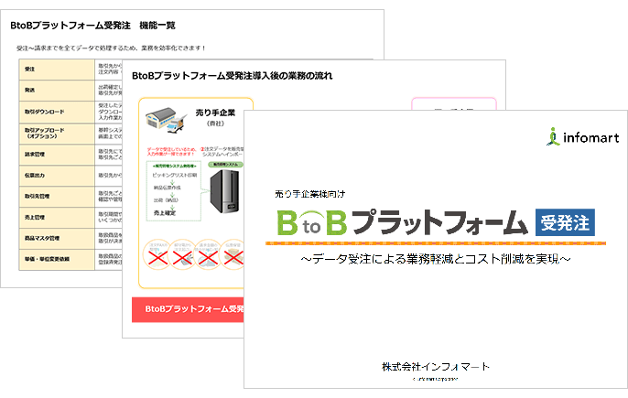
Task: Click the orange dotted line under the title
Action: 436,243
